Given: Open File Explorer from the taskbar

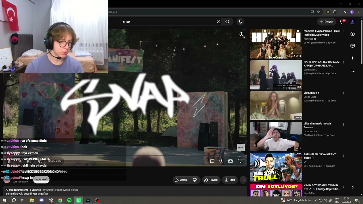Looking at the screenshot, I should coord(32,200).
